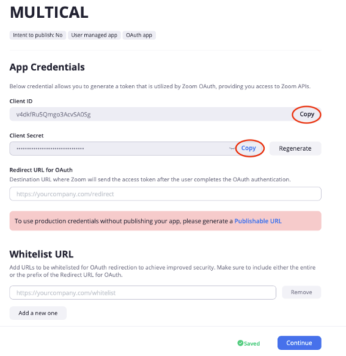Reveal the hidden Client Secret with the eye icon

pyautogui.click(x=232, y=148)
